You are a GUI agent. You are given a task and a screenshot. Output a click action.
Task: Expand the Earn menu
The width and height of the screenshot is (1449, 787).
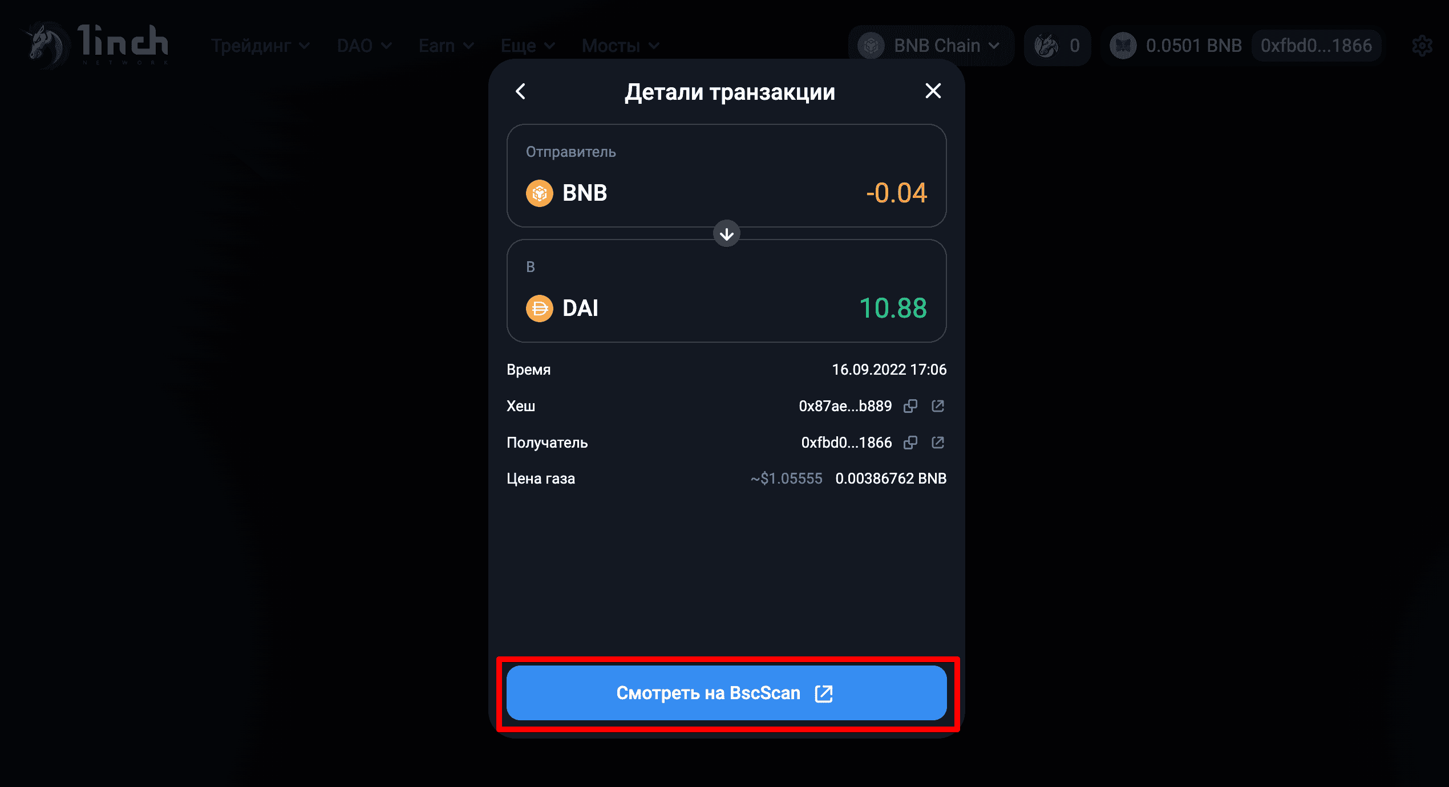(446, 46)
